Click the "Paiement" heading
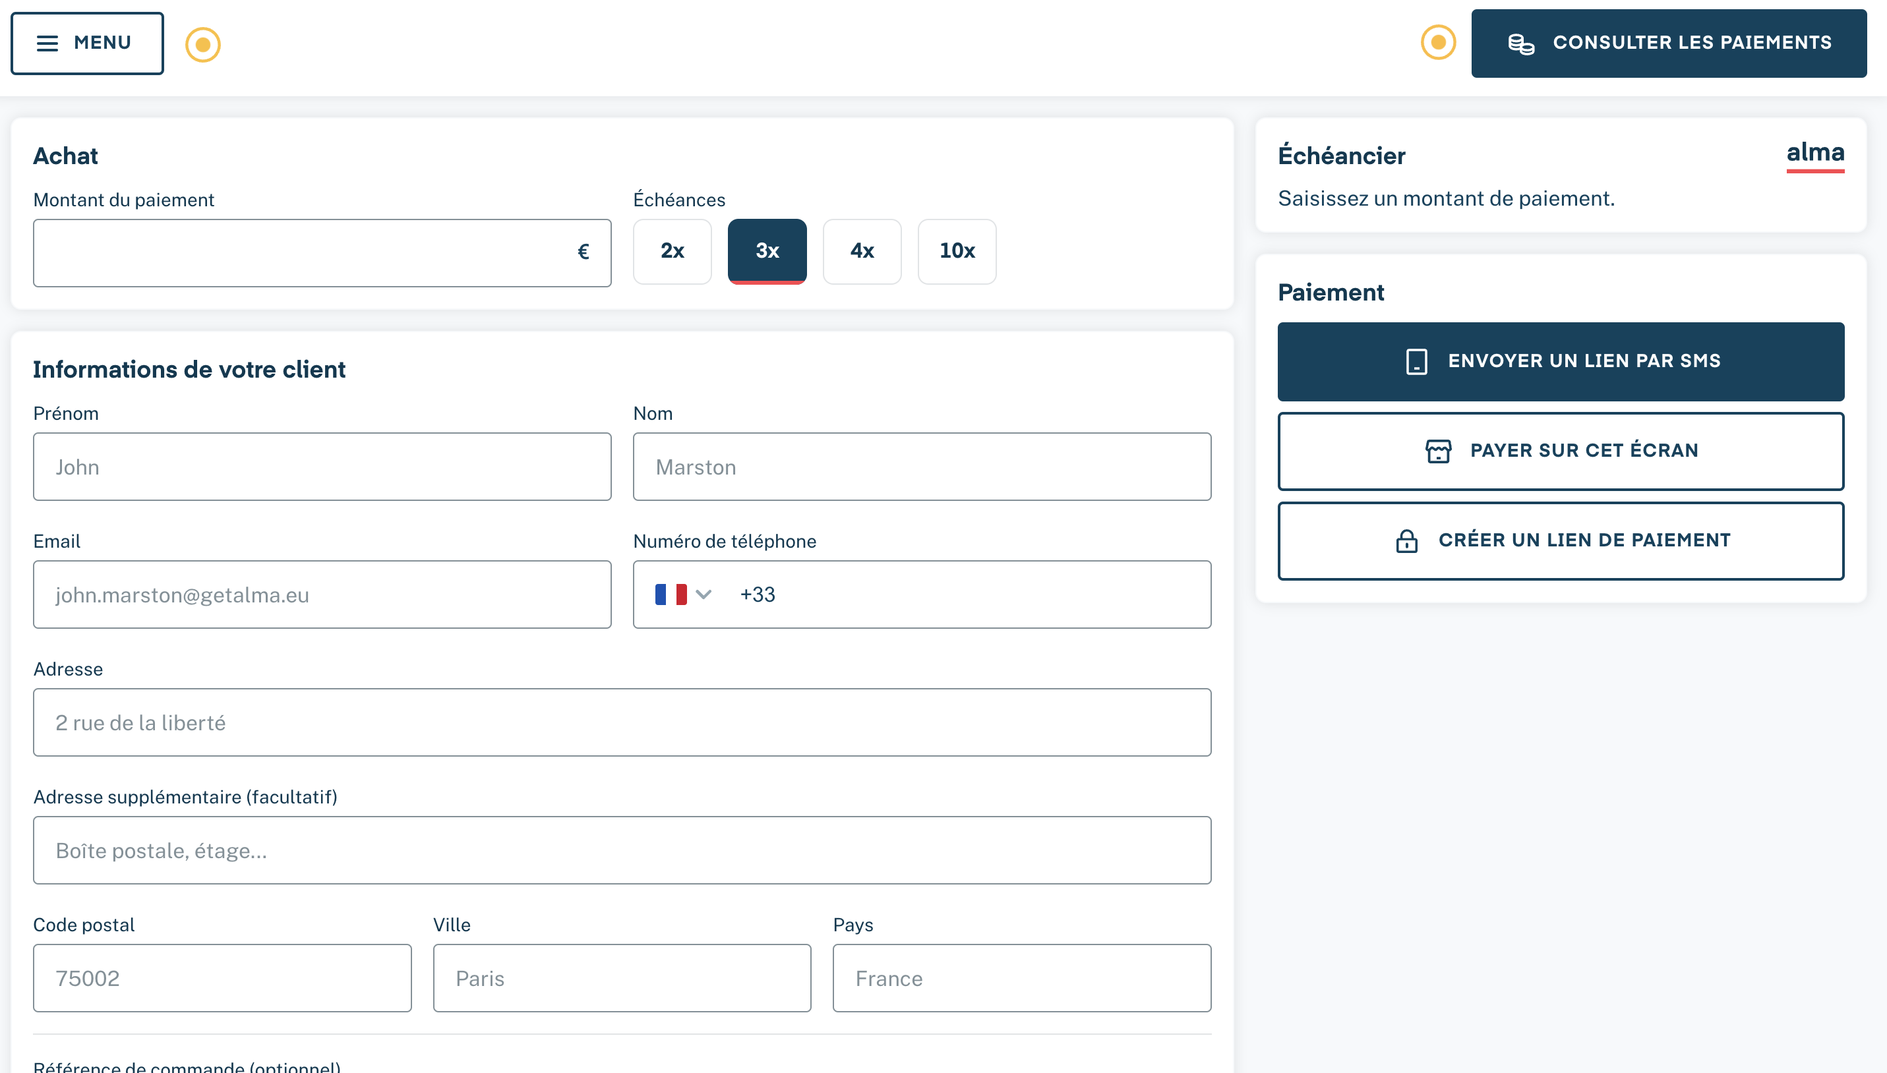 coord(1331,293)
